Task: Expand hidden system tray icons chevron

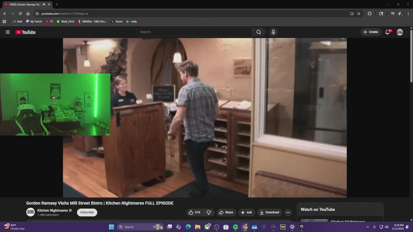Action: (367, 227)
